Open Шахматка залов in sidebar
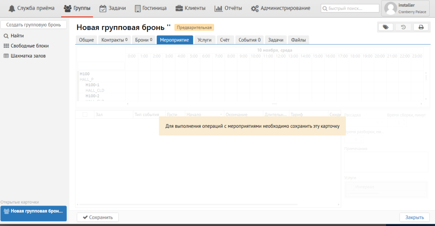The image size is (435, 226). [x=28, y=56]
